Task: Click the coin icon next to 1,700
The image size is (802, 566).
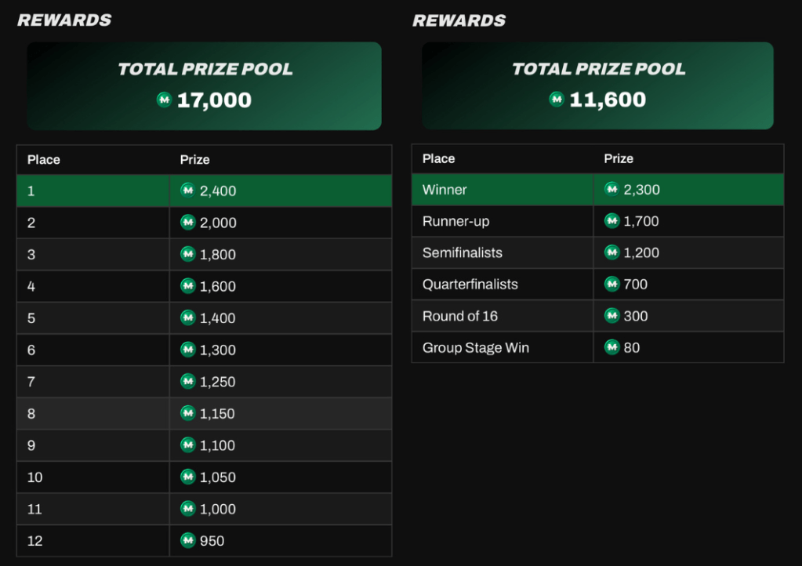Action: pyautogui.click(x=611, y=221)
